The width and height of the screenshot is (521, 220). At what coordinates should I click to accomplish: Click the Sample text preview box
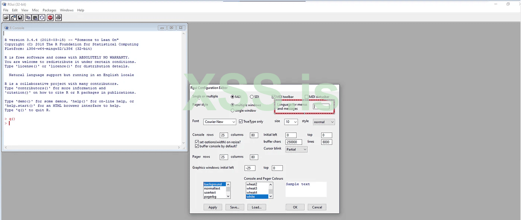(306, 189)
